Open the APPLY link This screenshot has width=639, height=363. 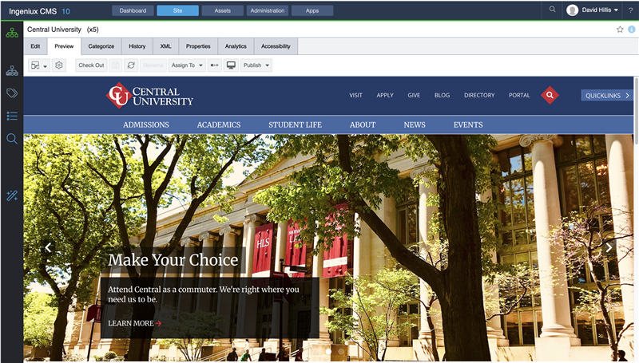coord(385,95)
